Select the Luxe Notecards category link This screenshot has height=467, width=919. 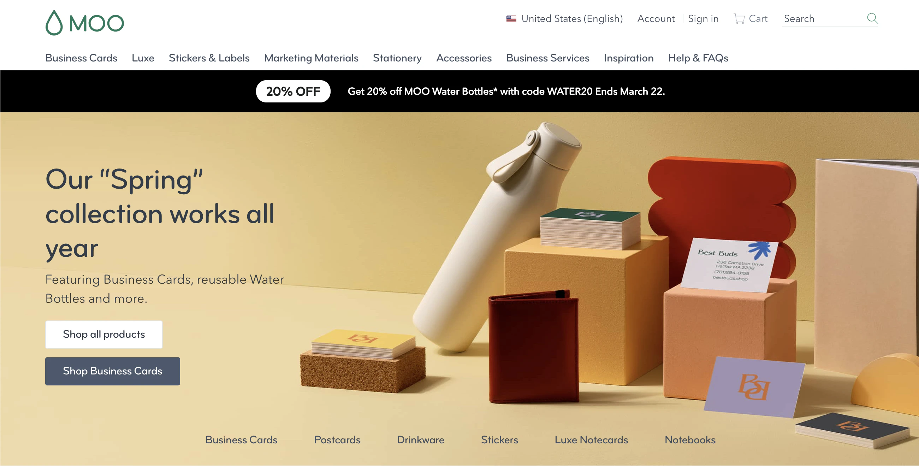(591, 439)
